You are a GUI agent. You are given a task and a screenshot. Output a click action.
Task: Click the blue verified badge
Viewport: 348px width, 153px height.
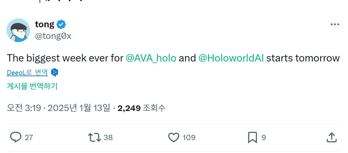(61, 24)
